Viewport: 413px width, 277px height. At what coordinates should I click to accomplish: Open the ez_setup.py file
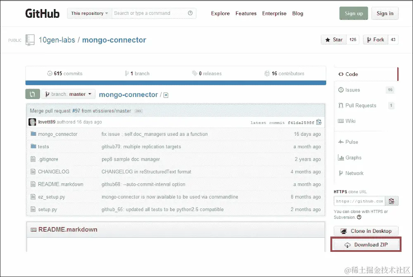tap(51, 197)
